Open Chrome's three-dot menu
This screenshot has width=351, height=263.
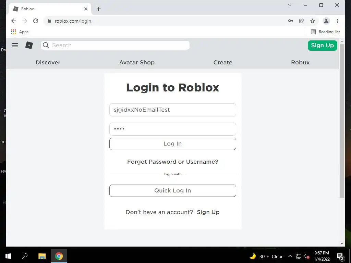(337, 21)
